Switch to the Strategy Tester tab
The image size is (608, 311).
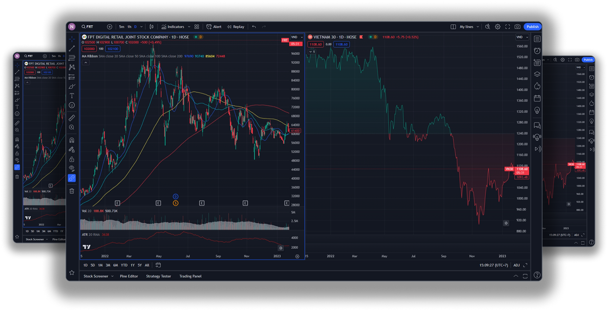(x=159, y=276)
